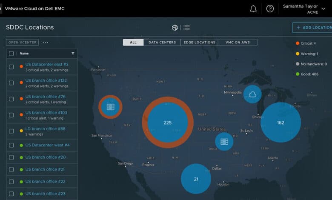Check the box for US branch office #20
This screenshot has height=200, width=332.
pos(11,157)
